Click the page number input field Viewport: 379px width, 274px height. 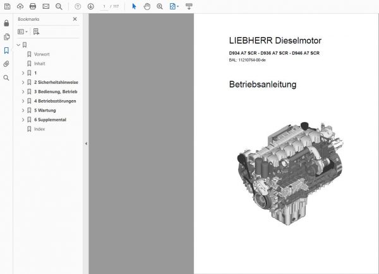coord(104,6)
